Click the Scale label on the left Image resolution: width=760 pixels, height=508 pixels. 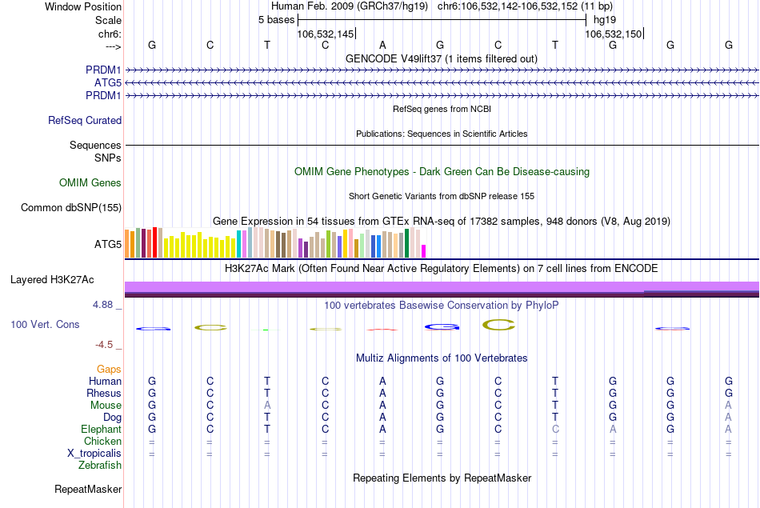pyautogui.click(x=108, y=20)
